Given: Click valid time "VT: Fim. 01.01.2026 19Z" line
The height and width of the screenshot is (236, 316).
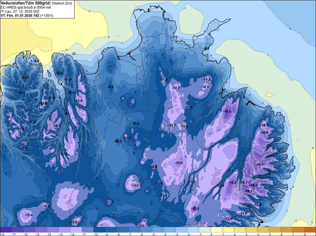Looking at the screenshot, I should 27,15.
